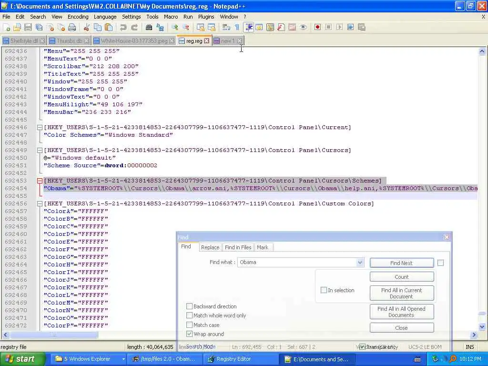Click Find All in Current Document
Image resolution: width=488 pixels, height=366 pixels.
pos(401,293)
